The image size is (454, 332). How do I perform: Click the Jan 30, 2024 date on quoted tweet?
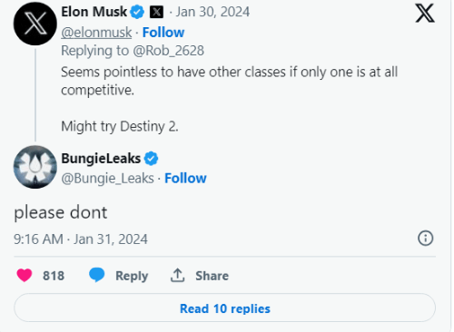[212, 12]
